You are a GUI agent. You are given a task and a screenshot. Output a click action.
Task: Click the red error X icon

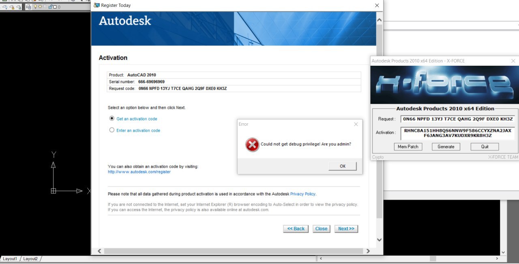point(252,144)
